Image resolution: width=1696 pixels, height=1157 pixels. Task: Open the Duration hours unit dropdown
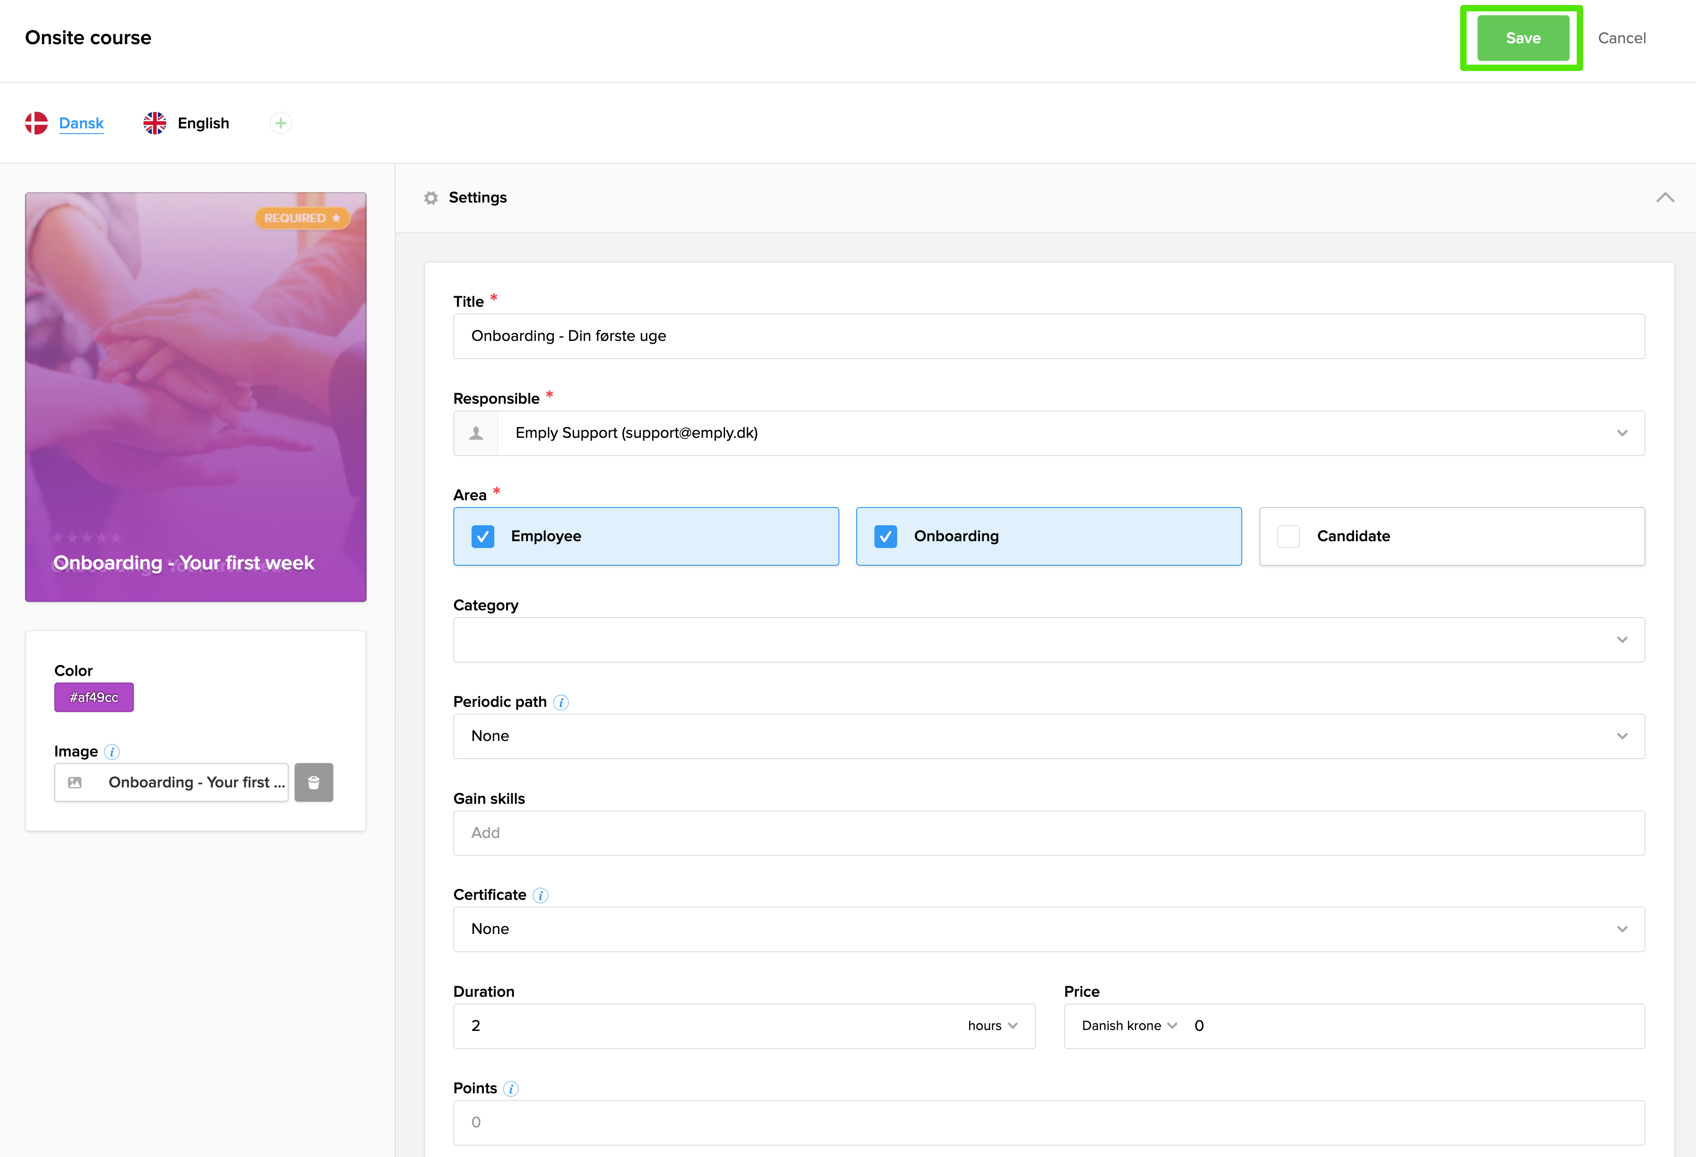(992, 1026)
